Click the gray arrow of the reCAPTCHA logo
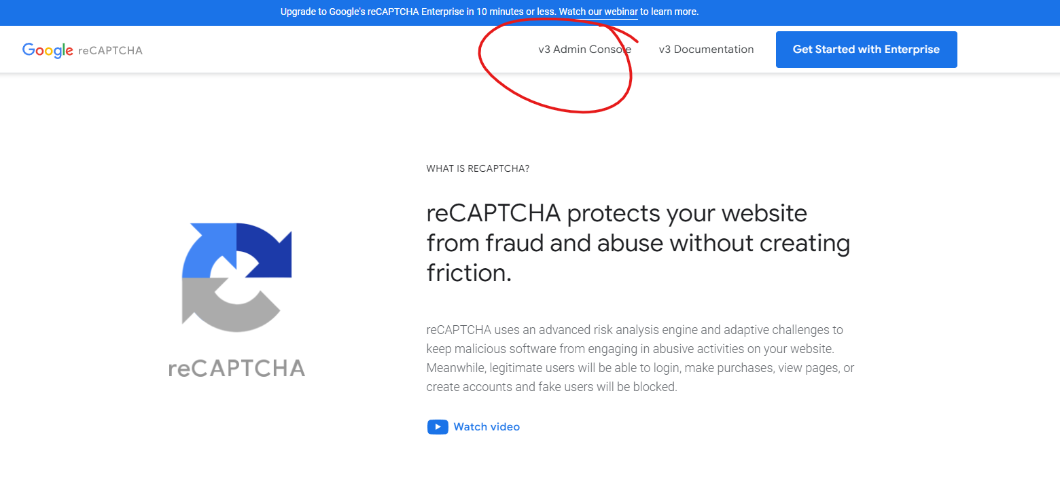1060x499 pixels. point(224,306)
